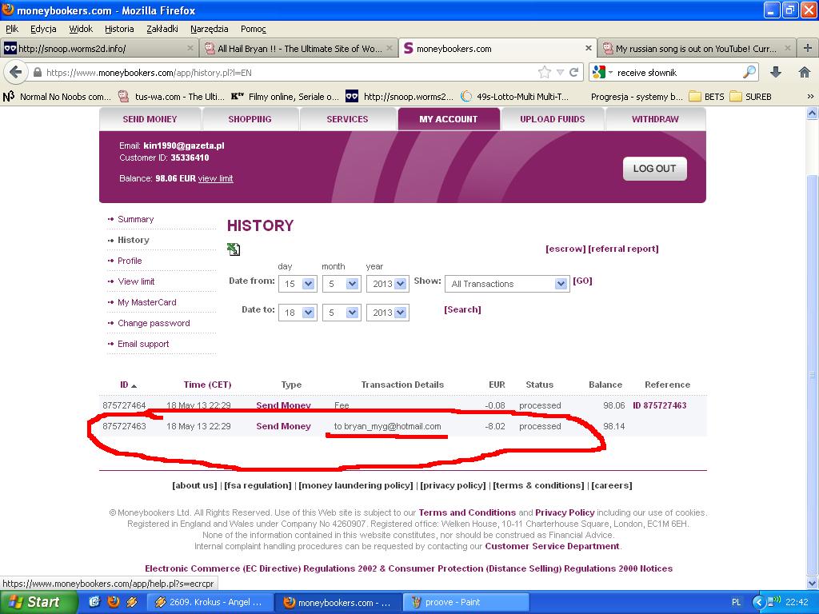819x614 pixels.
Task: Reload the page using refresh icon
Action: pos(573,72)
